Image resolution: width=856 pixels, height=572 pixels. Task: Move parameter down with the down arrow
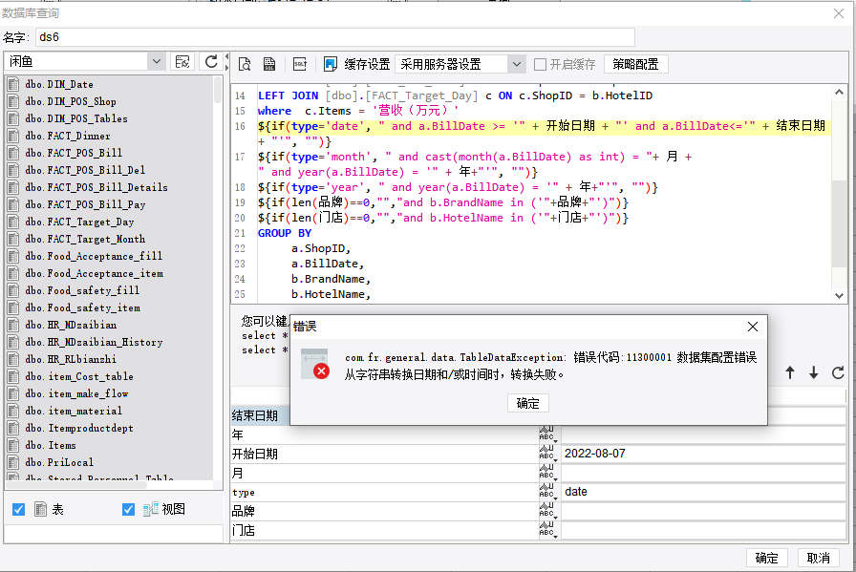814,373
